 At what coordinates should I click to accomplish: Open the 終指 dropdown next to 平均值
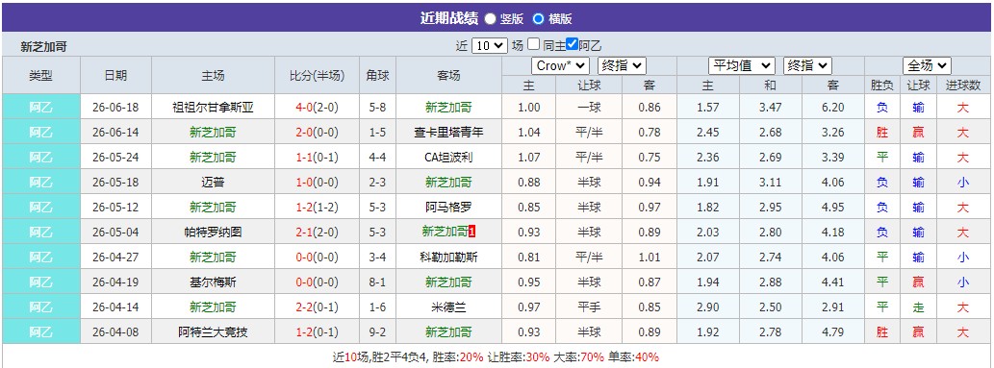[807, 66]
